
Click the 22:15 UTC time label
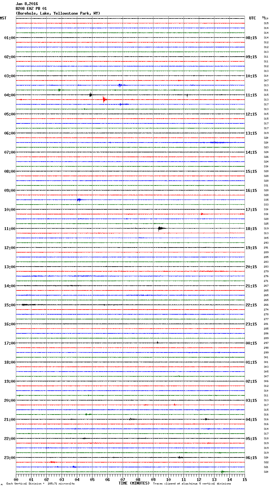(x=251, y=305)
